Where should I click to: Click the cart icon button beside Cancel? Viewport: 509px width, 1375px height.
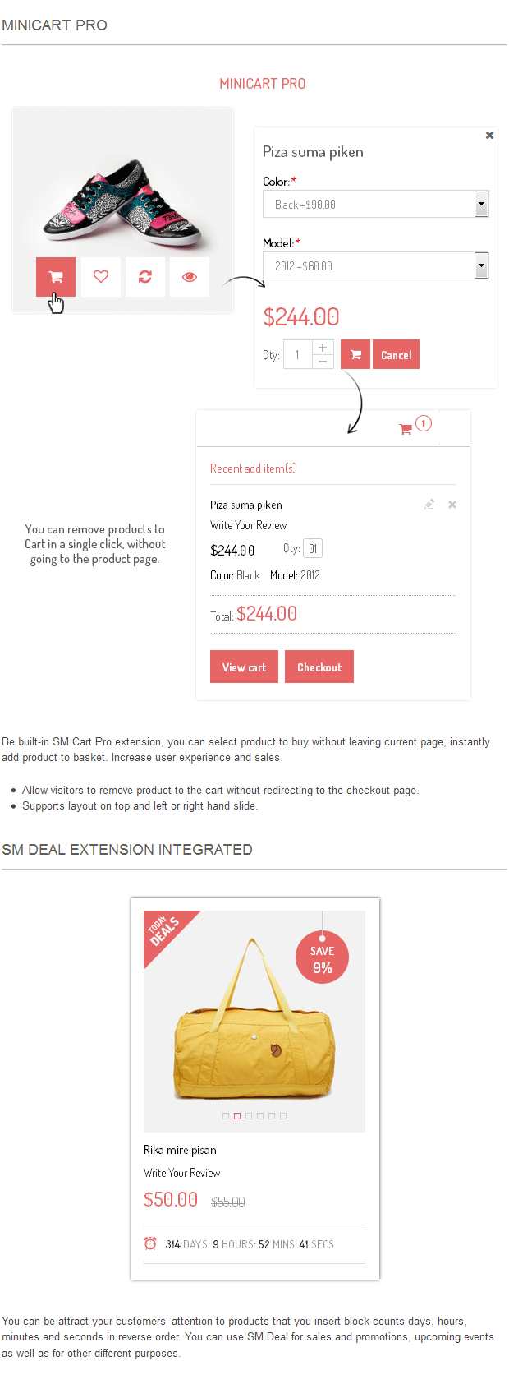pos(355,355)
